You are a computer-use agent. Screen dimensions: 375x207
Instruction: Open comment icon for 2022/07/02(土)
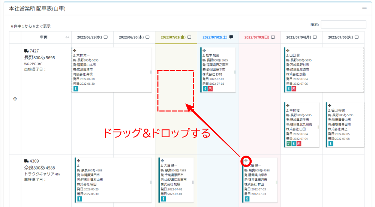click(x=231, y=37)
